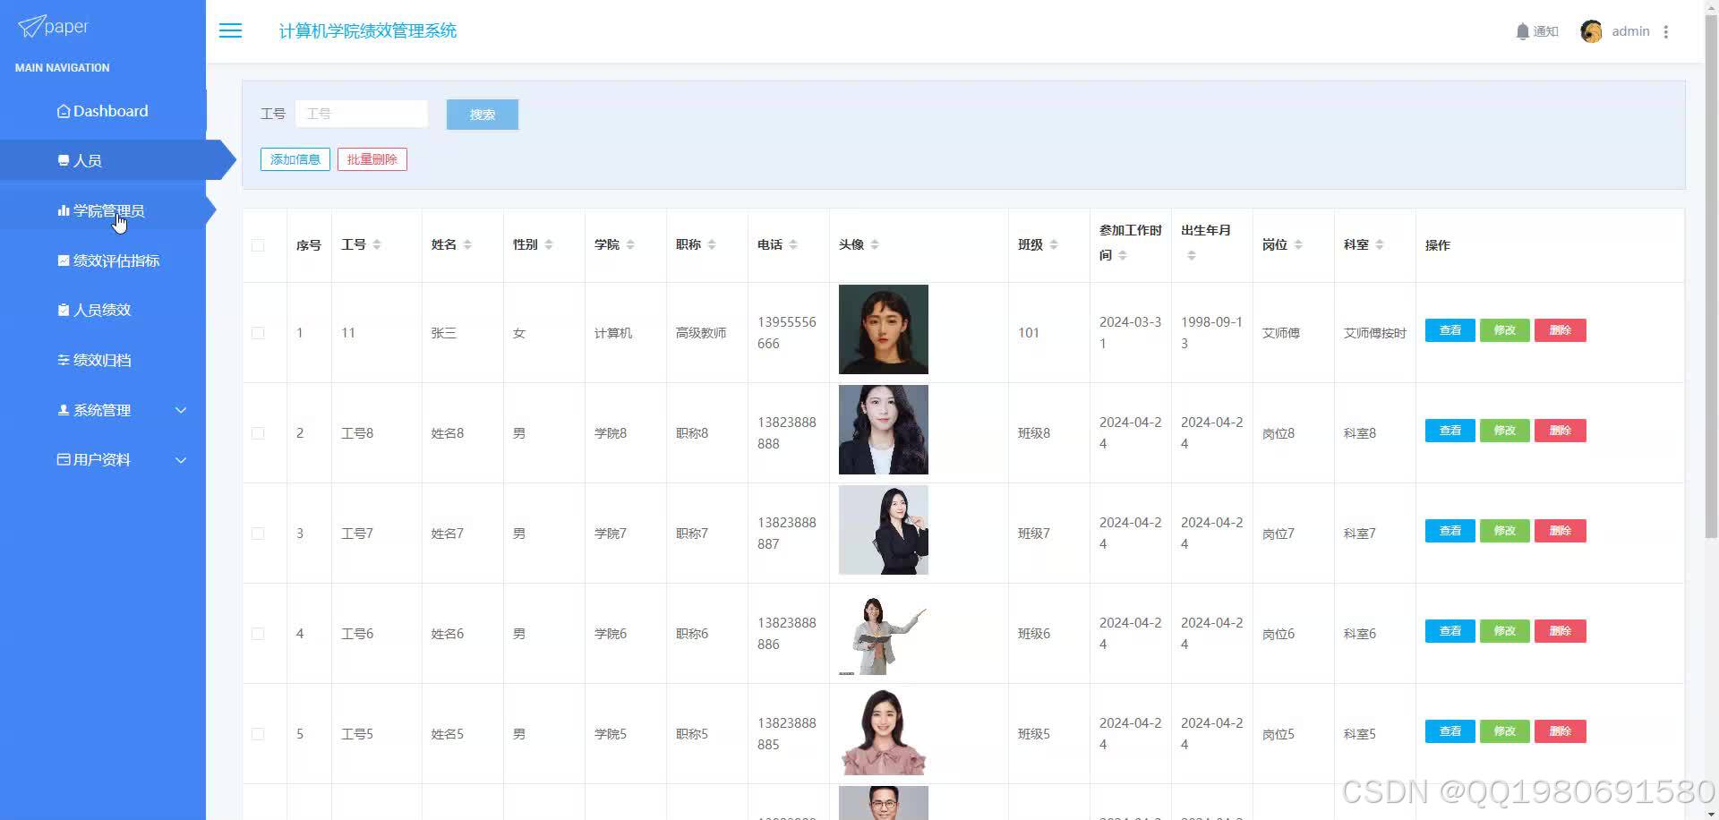Click the avatar photo of 姓名5
1719x820 pixels.
(x=884, y=732)
